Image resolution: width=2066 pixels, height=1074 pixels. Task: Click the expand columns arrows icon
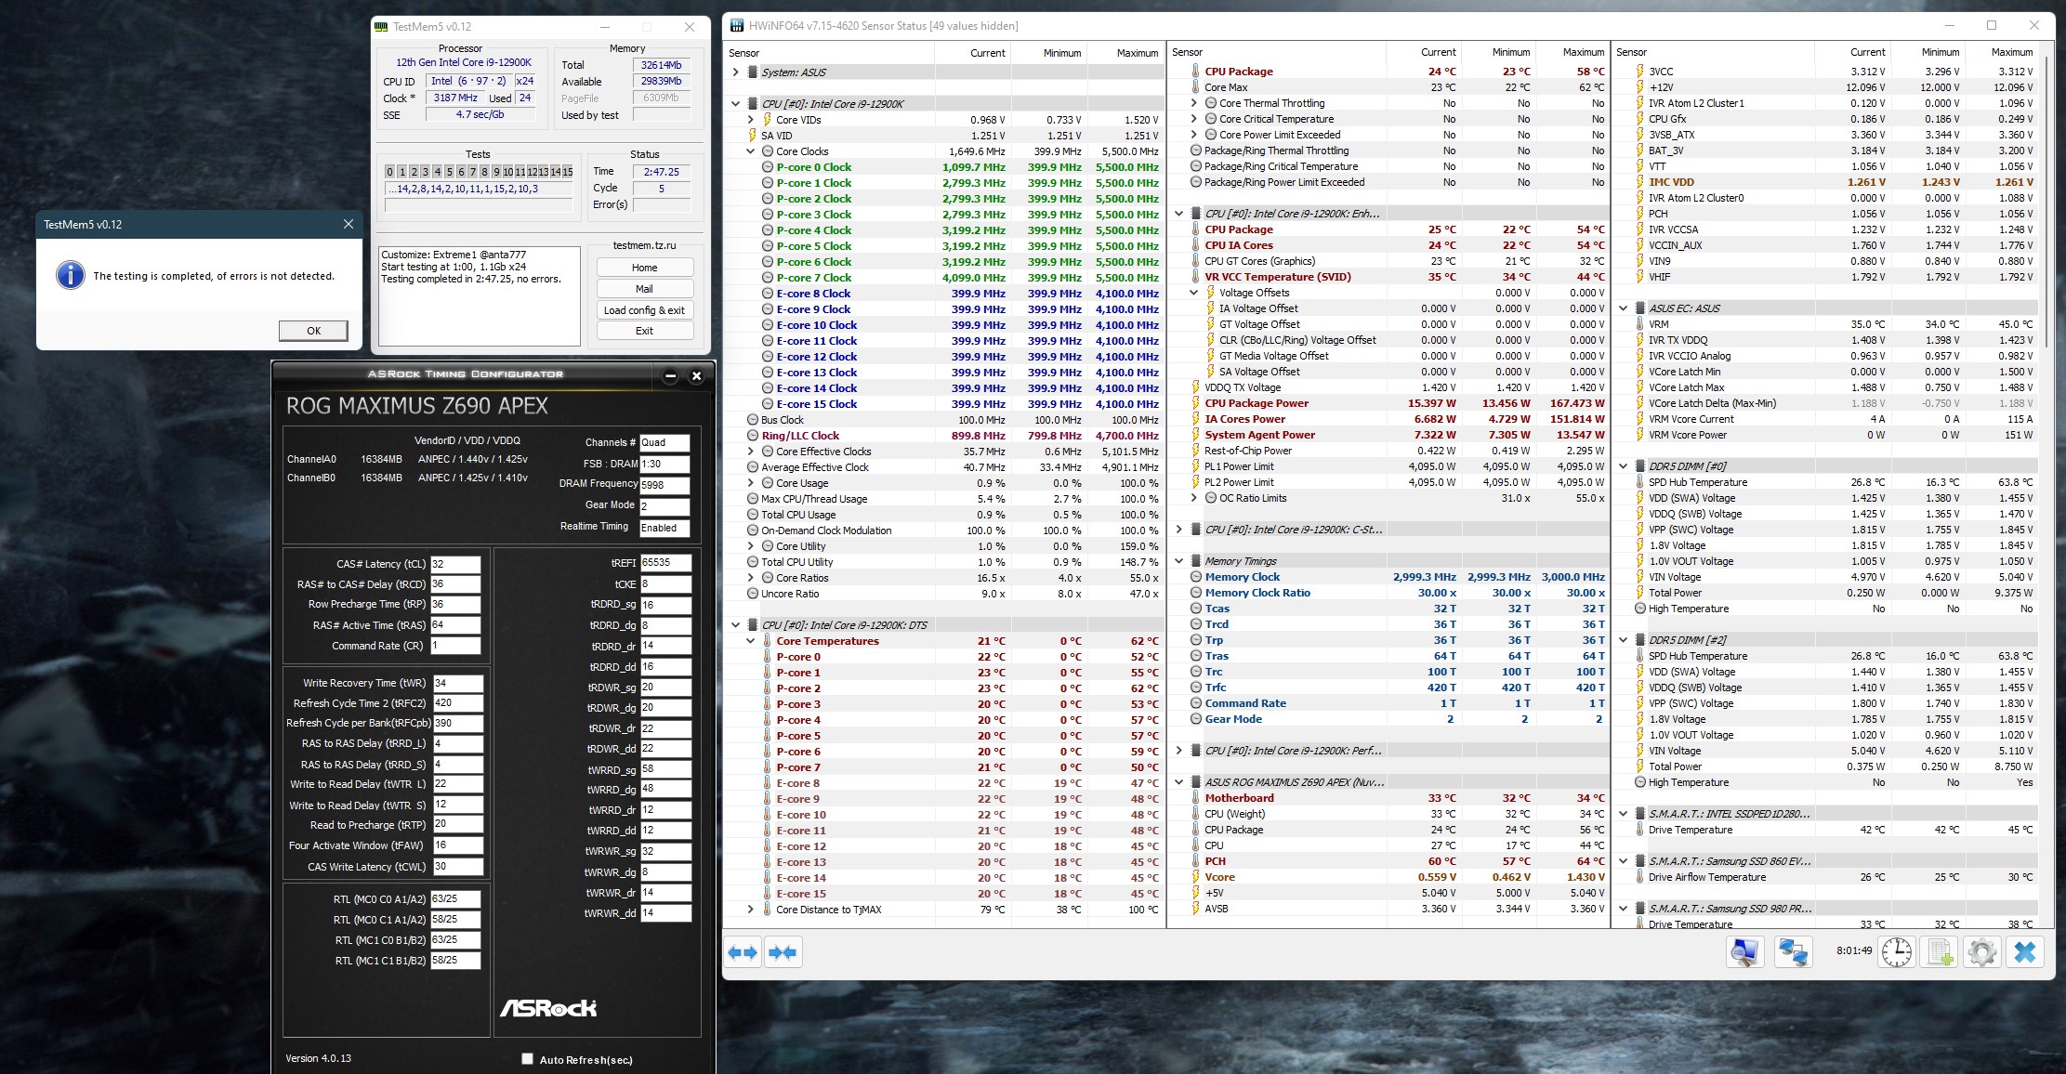pyautogui.click(x=743, y=952)
